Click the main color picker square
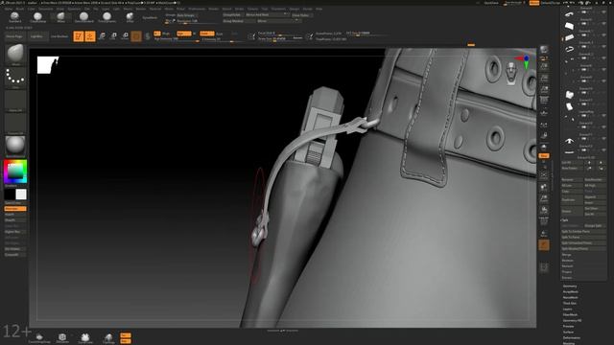The height and width of the screenshot is (345, 614). tap(15, 172)
